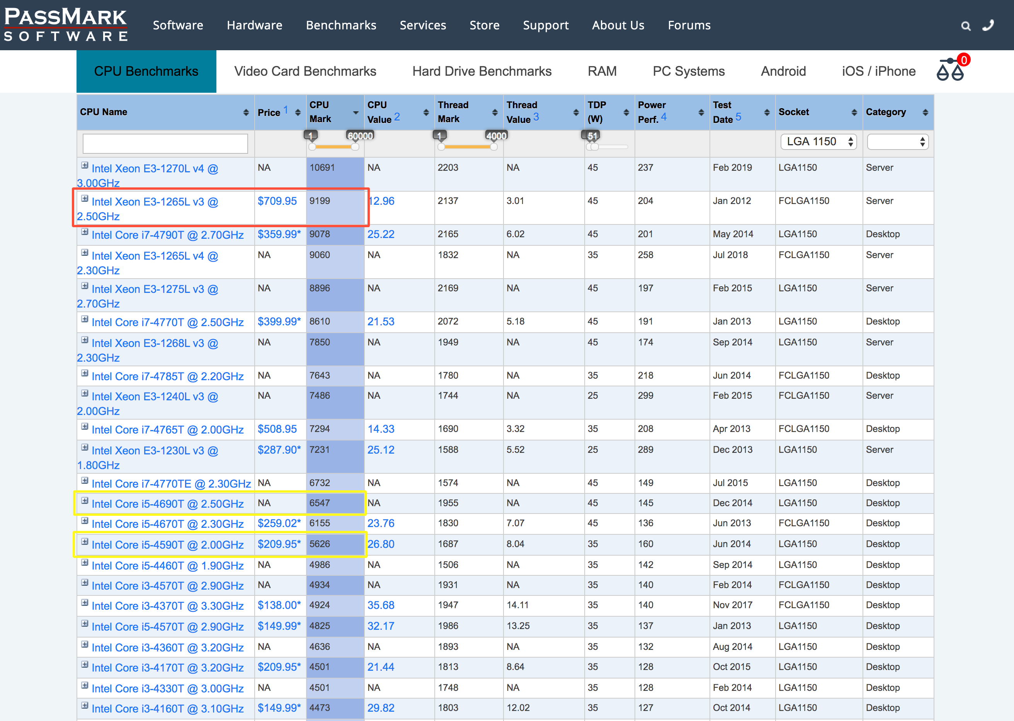Click plus icon beside Intel Core i3-4160T
Screen dimensions: 1014x721
pyautogui.click(x=85, y=706)
